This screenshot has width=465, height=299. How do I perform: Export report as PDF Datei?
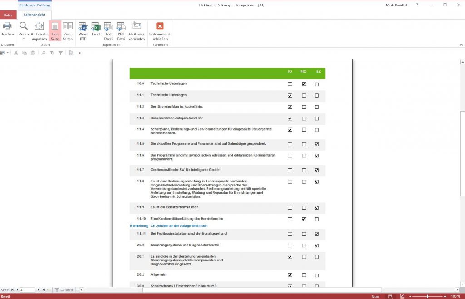(121, 31)
